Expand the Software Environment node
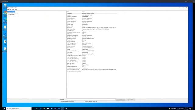Viewport: 195px width, 110px height. pos(8,16)
